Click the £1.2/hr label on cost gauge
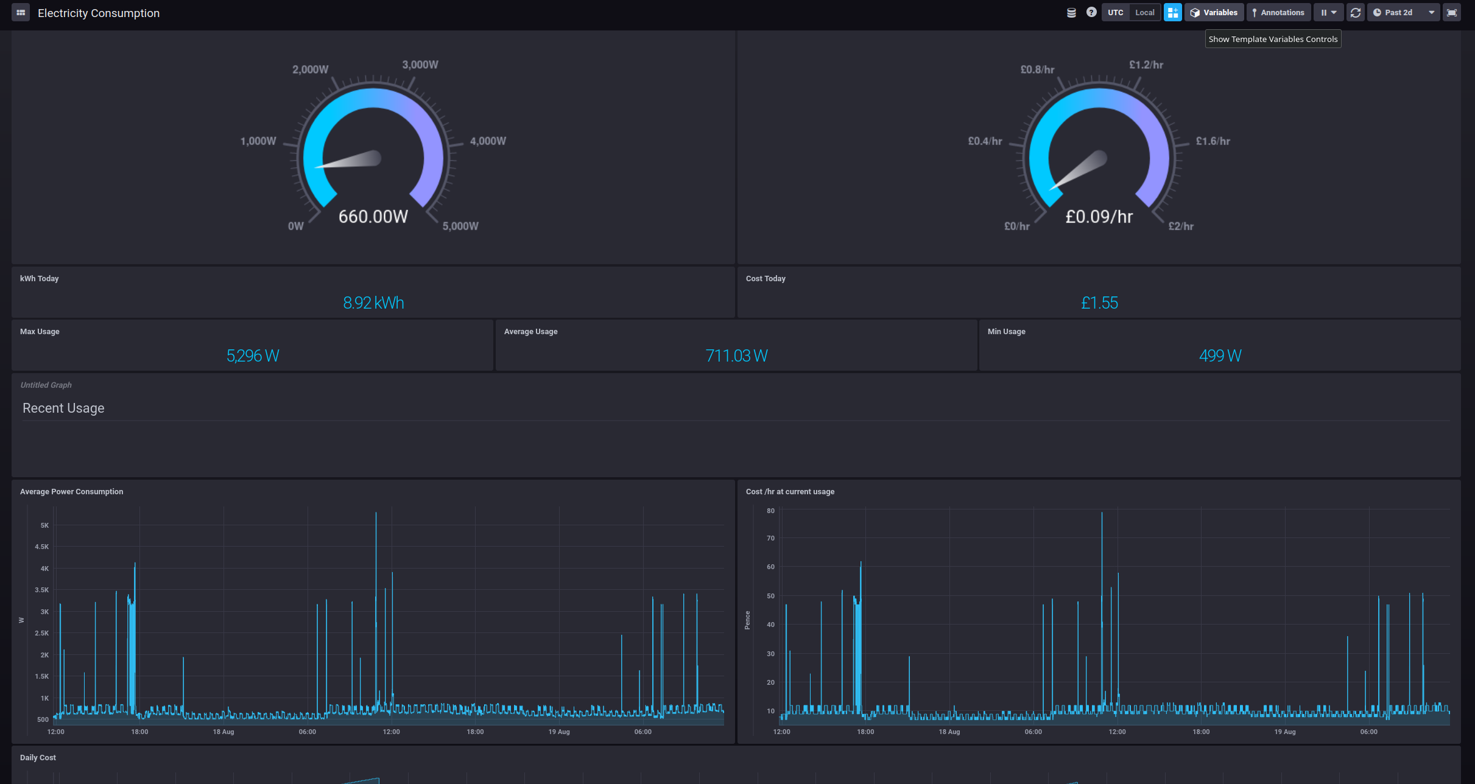 tap(1146, 65)
